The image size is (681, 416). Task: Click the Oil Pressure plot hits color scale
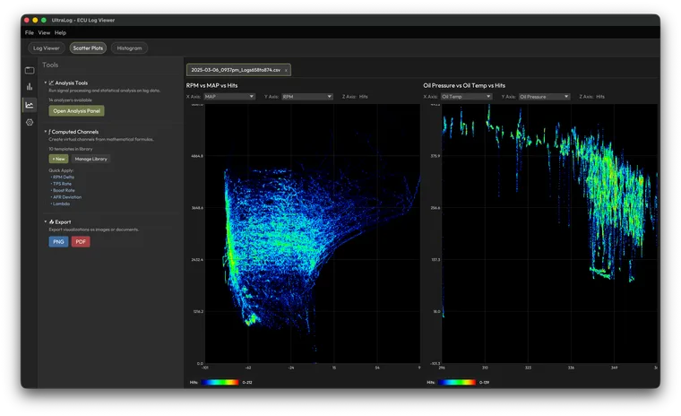click(x=457, y=383)
